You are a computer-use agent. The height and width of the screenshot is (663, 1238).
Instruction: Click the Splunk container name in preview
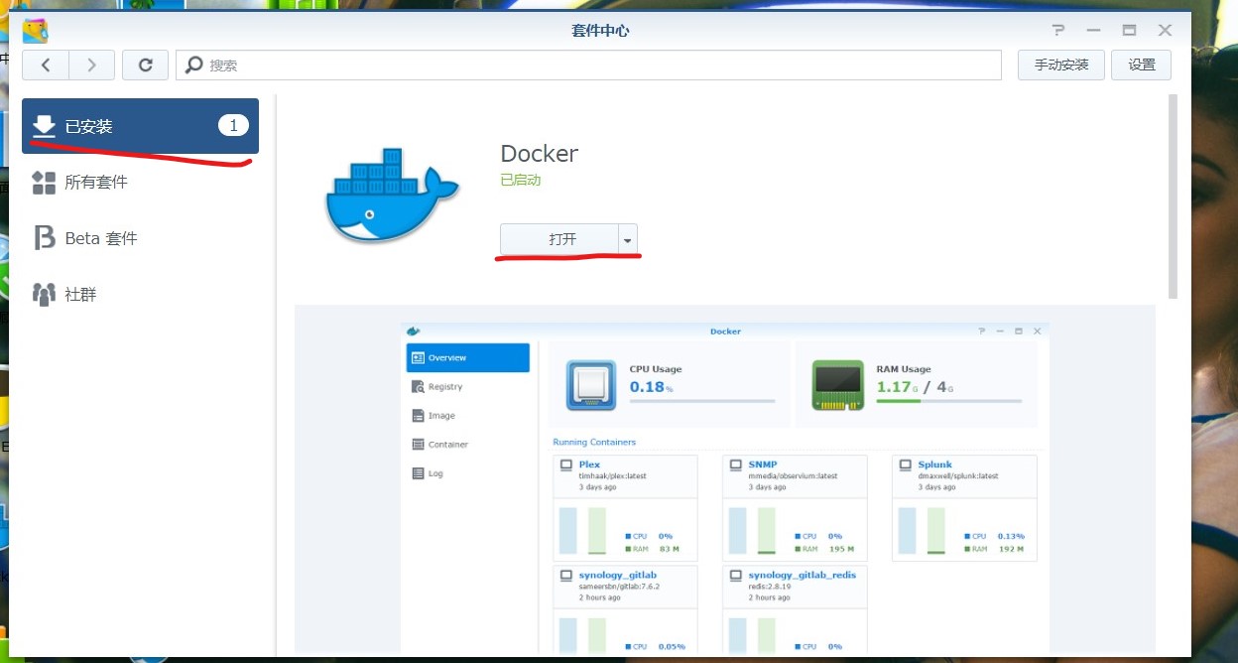(x=934, y=464)
